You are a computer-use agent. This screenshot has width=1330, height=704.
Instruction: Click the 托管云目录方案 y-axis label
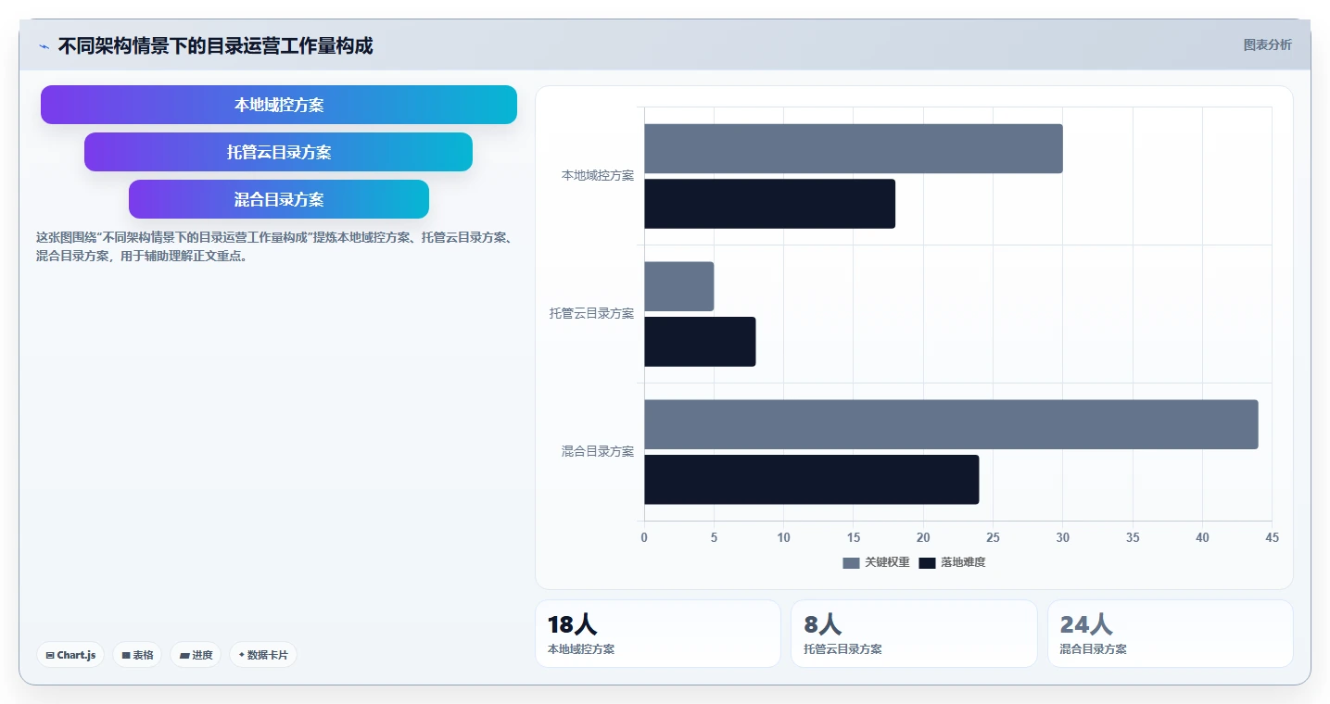592,313
